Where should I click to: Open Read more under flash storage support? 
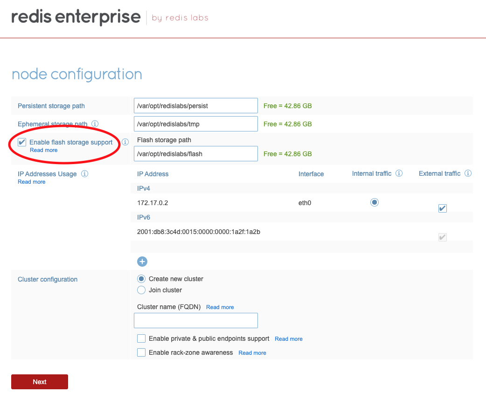[x=43, y=150]
